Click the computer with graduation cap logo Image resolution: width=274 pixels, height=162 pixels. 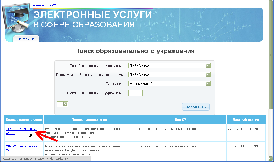pyautogui.click(x=16, y=17)
